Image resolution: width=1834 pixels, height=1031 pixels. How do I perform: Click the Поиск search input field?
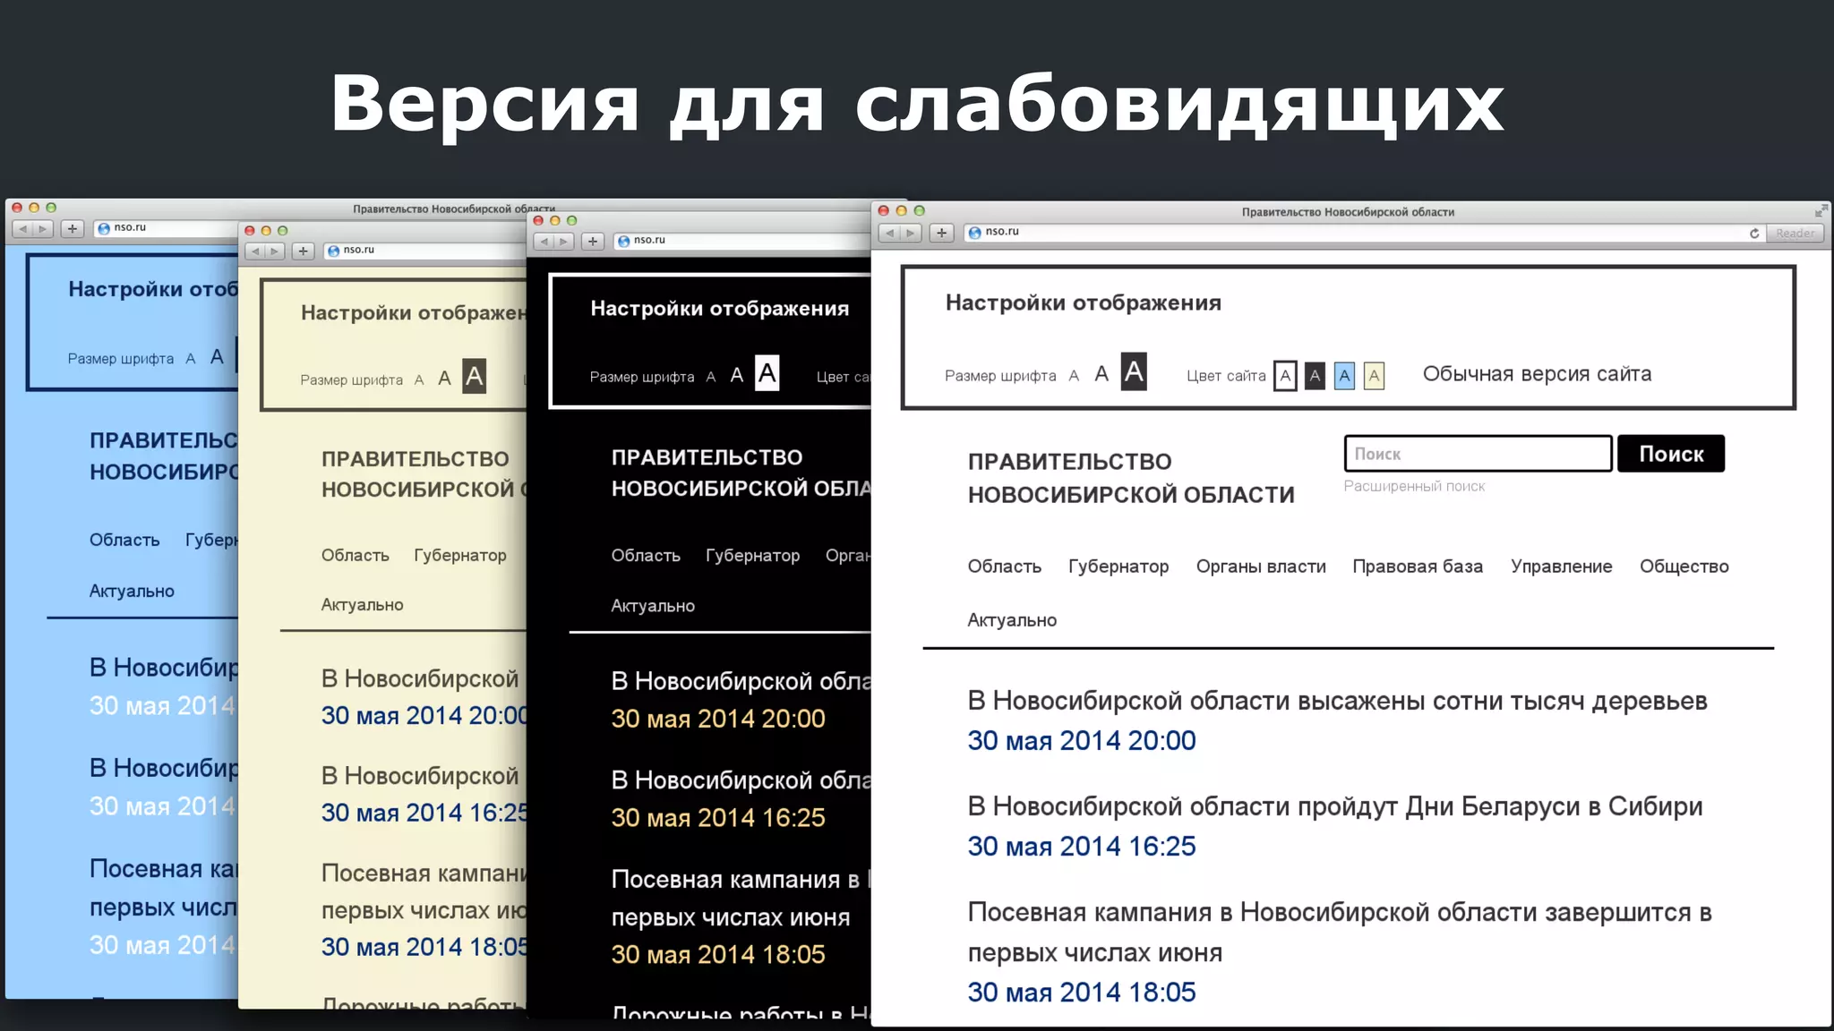1478,454
